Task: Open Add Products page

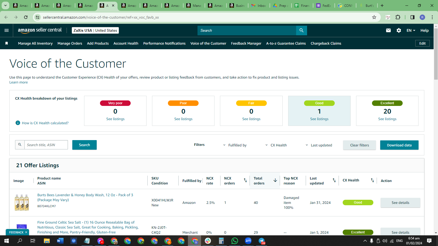Action: point(98,43)
